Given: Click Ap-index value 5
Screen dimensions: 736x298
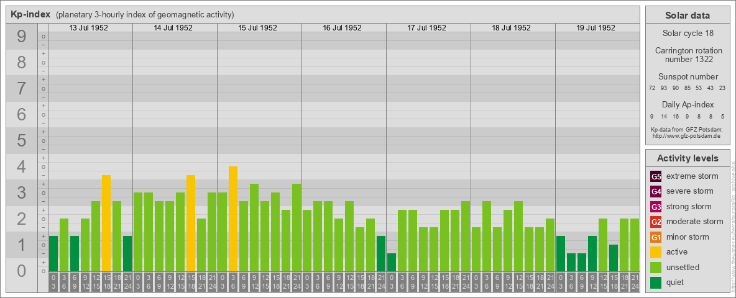Looking at the screenshot, I should [722, 116].
